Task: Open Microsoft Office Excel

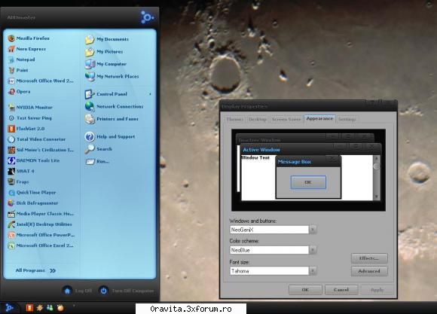Action: click(41, 245)
